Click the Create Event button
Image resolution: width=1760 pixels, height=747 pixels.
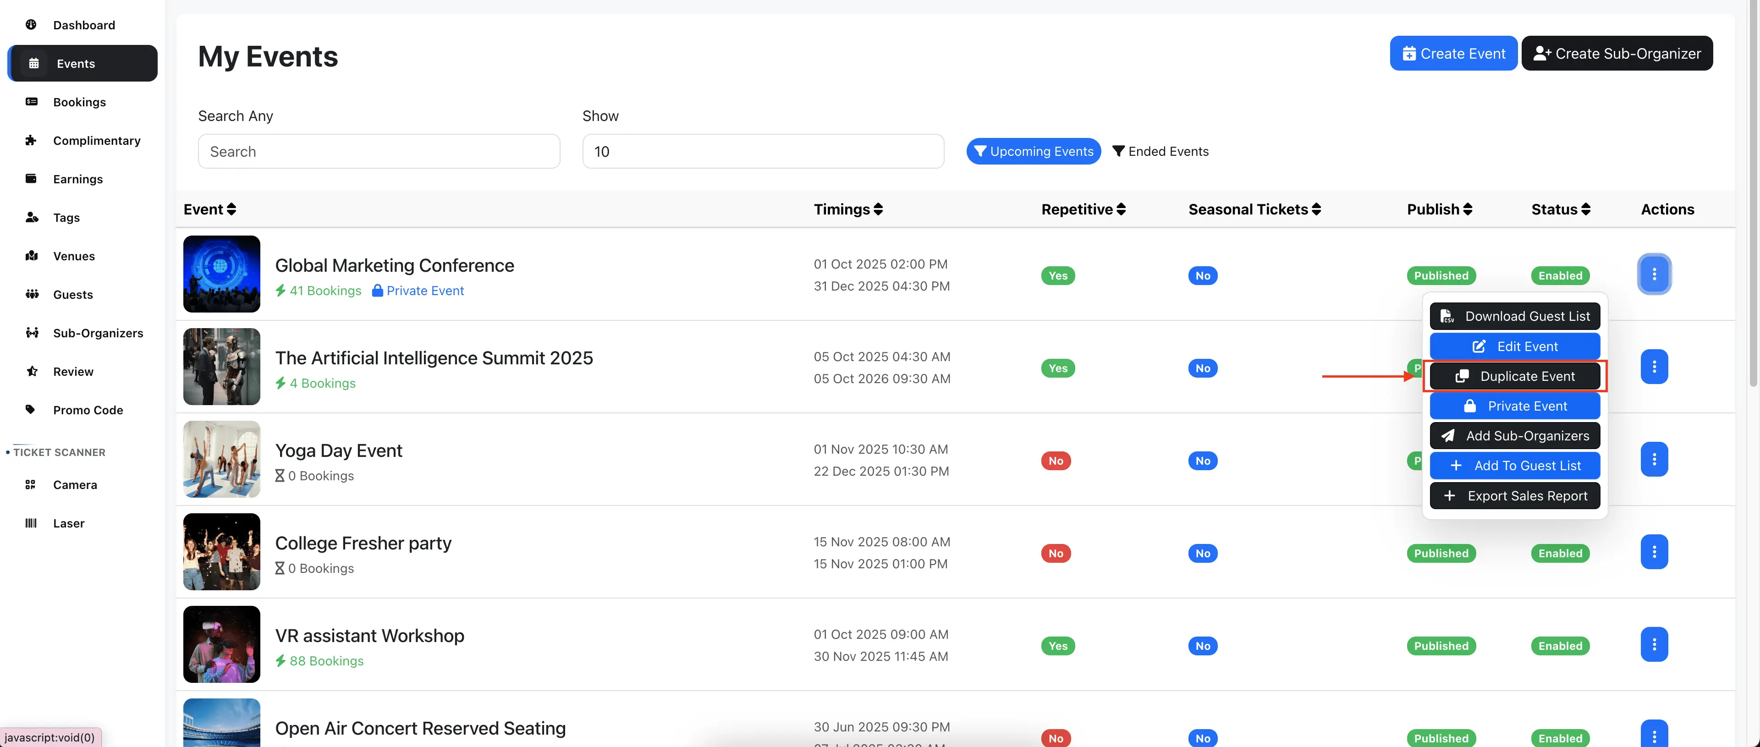[x=1452, y=53]
